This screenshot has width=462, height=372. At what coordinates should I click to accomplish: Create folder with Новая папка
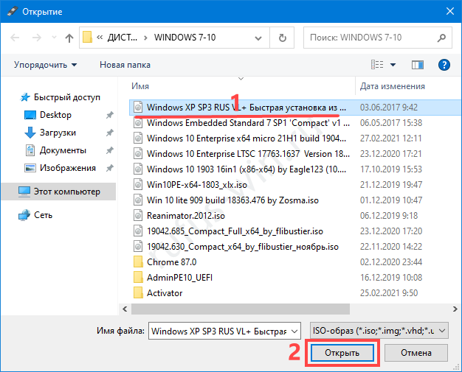coord(125,65)
